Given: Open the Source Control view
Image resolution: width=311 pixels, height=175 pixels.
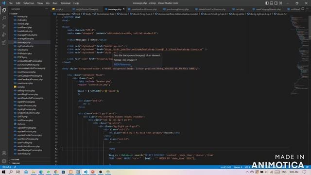Looking at the screenshot, I should [x=4, y=26].
